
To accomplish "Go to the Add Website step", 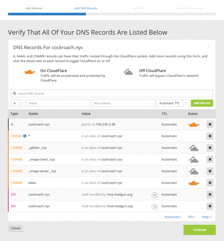I will (34, 8).
